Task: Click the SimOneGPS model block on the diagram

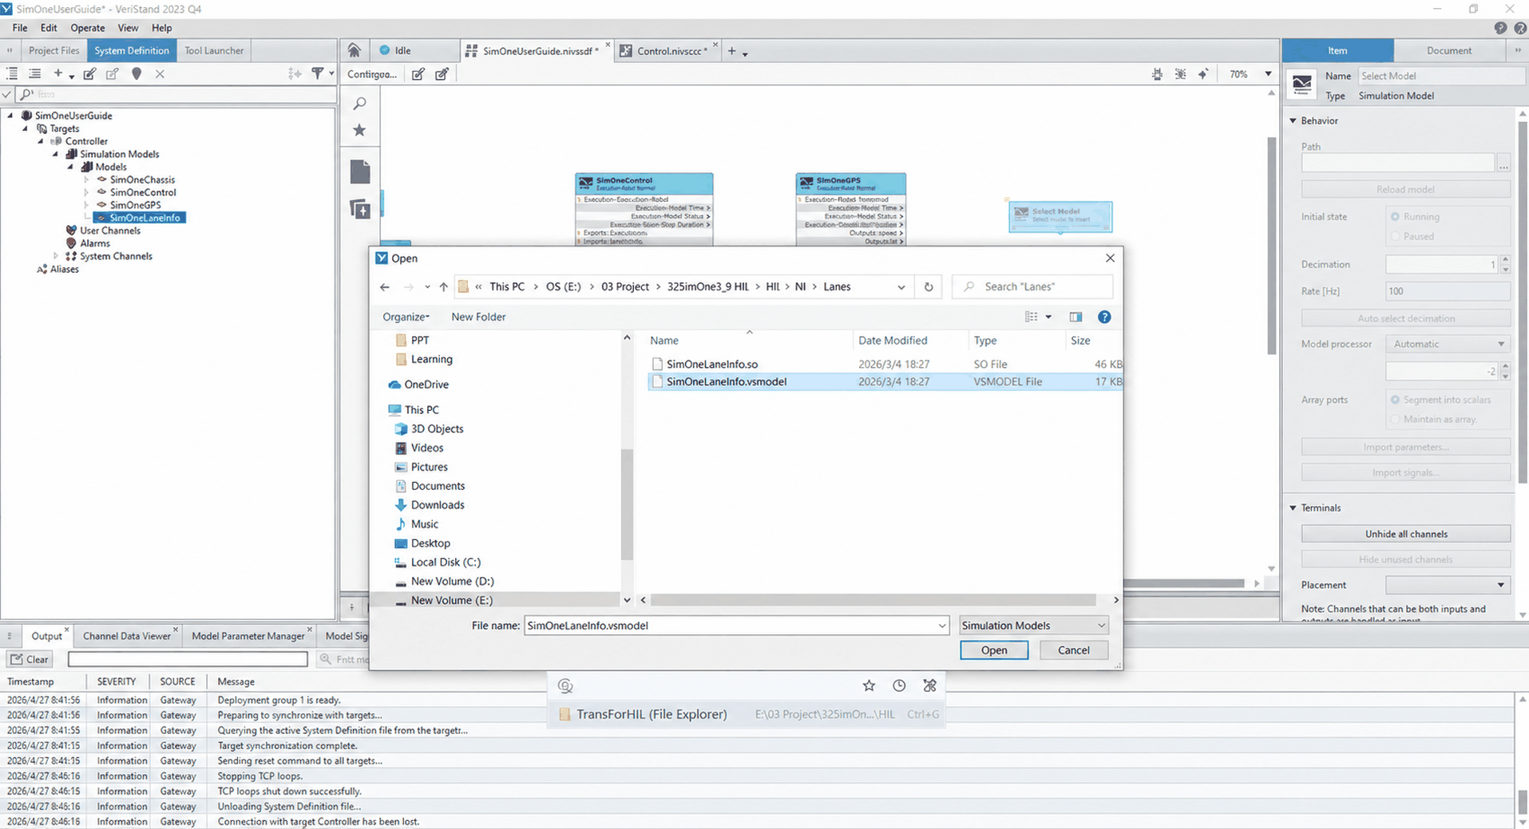Action: [850, 209]
